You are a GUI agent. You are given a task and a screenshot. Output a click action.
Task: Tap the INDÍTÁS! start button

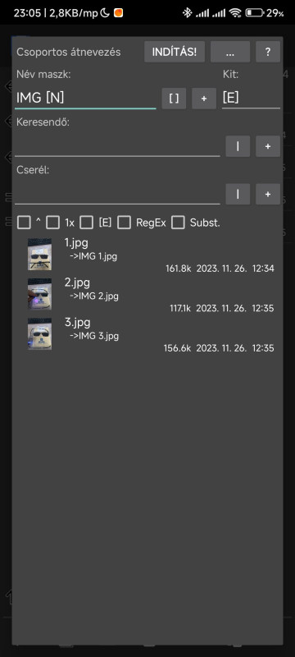175,52
